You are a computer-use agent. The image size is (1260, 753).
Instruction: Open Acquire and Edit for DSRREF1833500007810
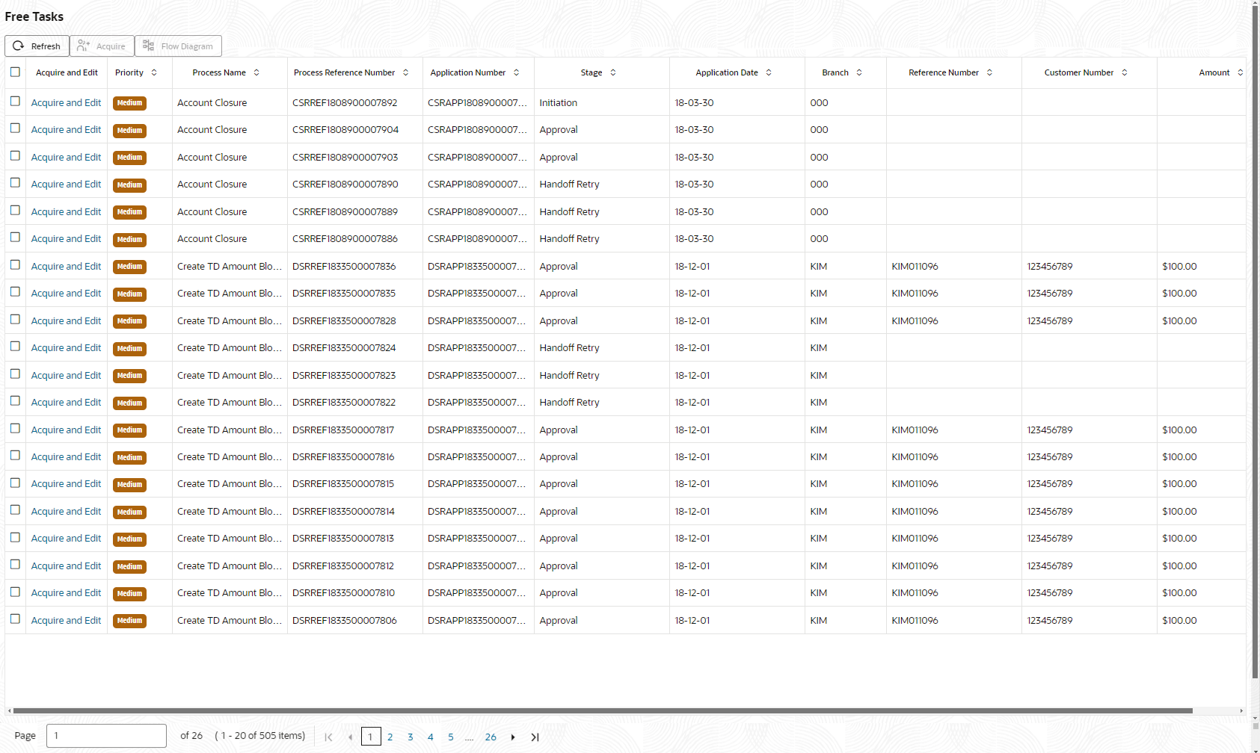coord(66,593)
